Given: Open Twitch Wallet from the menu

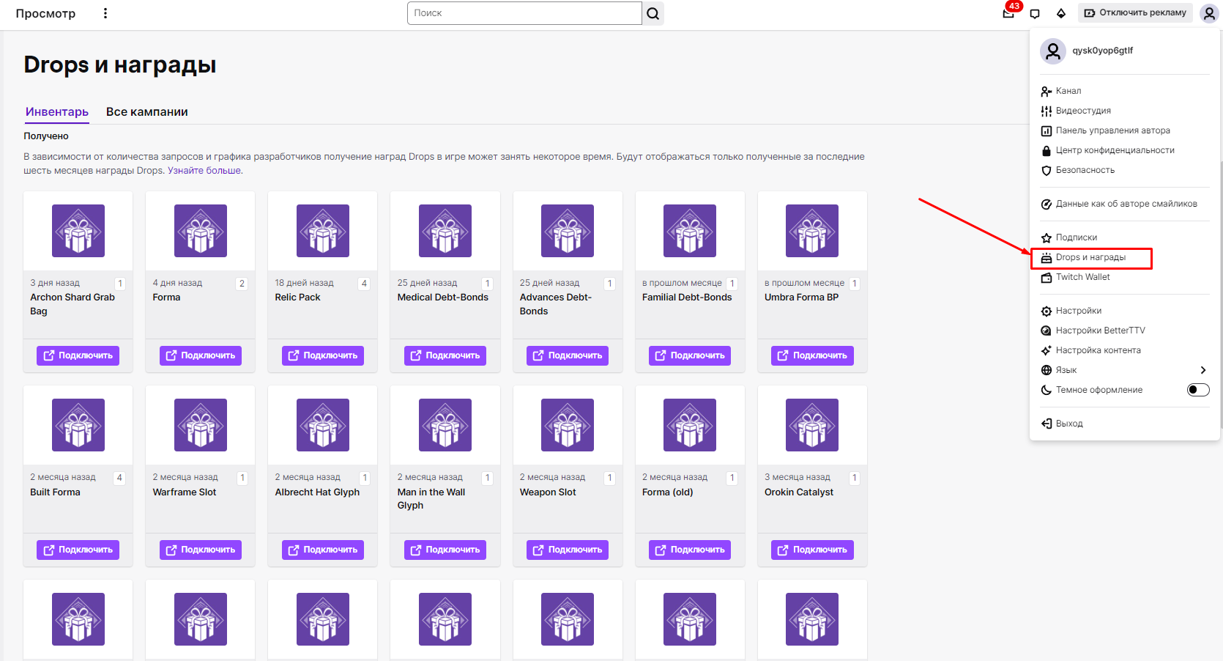Looking at the screenshot, I should (x=1082, y=277).
